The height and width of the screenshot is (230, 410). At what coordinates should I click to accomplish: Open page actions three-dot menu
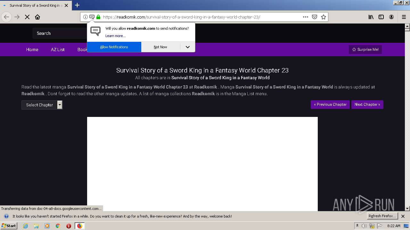tap(305, 17)
